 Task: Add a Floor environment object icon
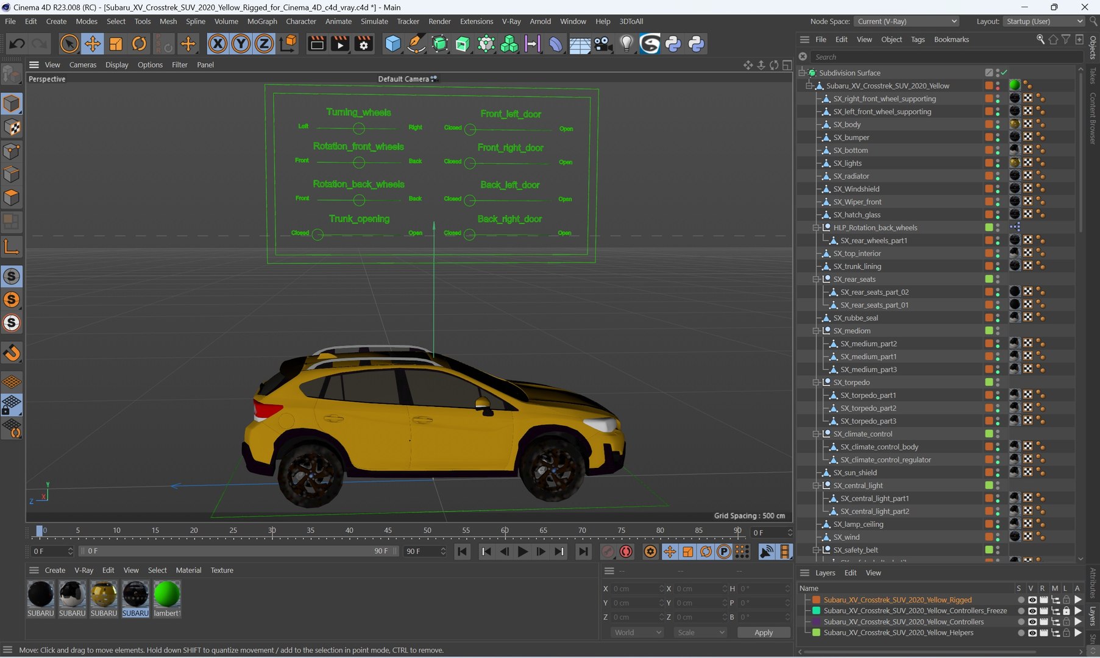click(580, 44)
